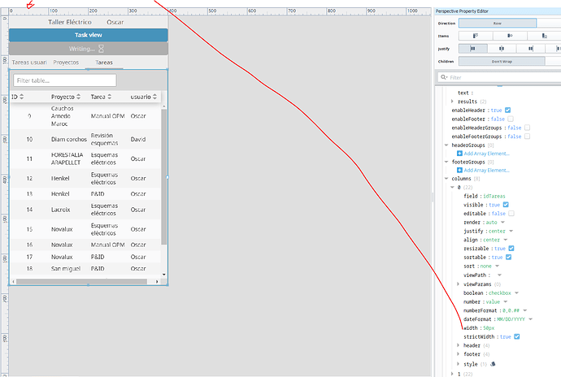Open the align center dropdown
This screenshot has width=561, height=377.
[505, 240]
